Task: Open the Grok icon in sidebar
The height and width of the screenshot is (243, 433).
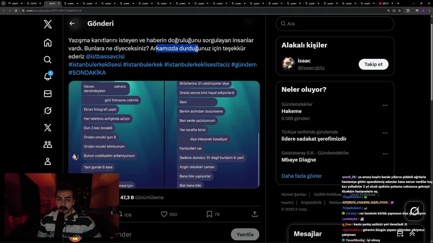Action: tap(48, 111)
